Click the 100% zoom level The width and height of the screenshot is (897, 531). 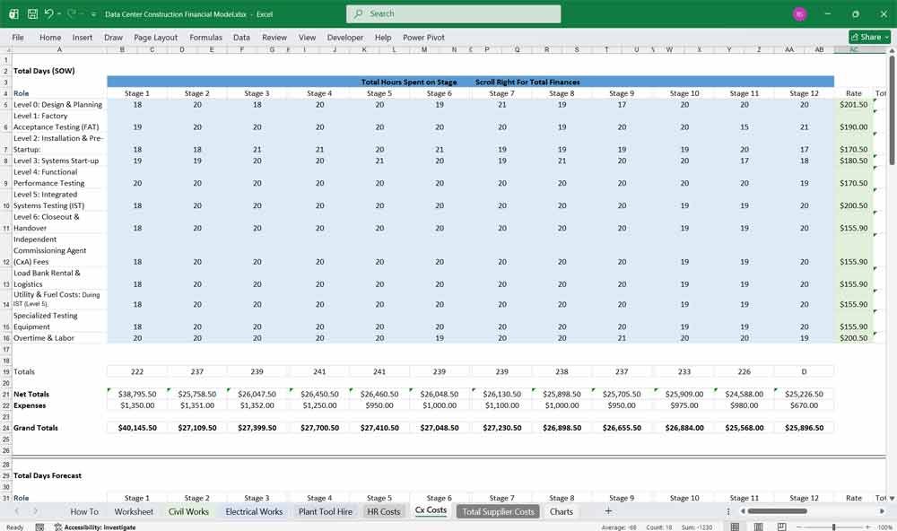tap(884, 527)
